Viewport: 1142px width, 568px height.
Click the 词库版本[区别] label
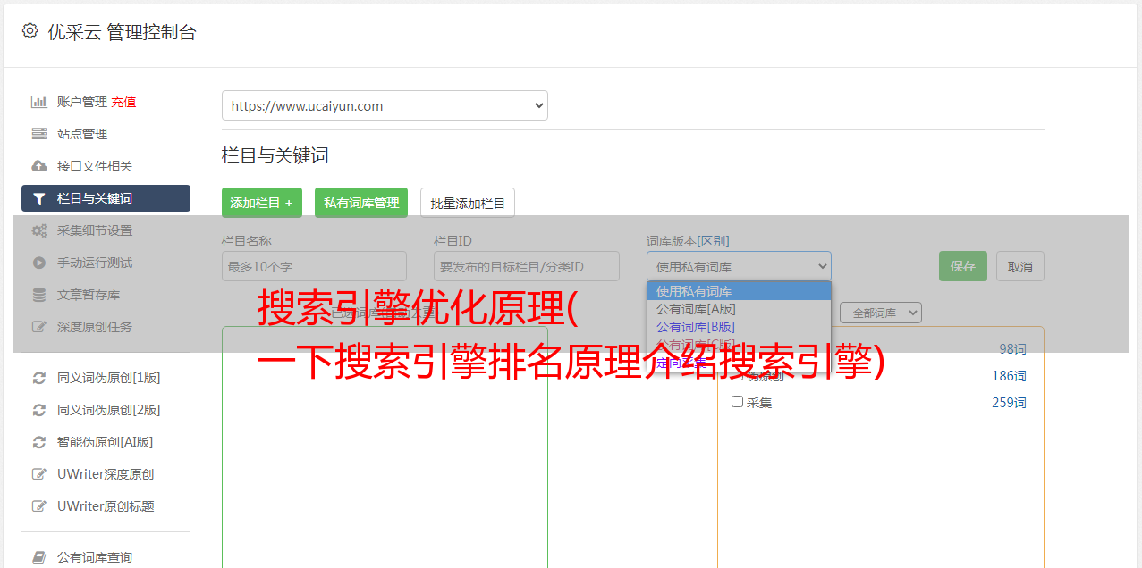[x=688, y=241]
